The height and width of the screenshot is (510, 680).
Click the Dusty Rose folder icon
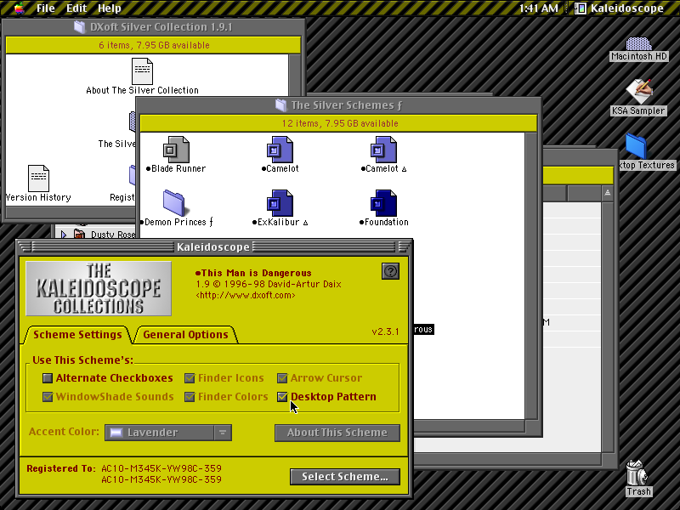pos(79,235)
